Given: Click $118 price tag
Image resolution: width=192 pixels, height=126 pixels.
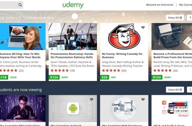Looking at the screenshot, I should click(x=4, y=77).
